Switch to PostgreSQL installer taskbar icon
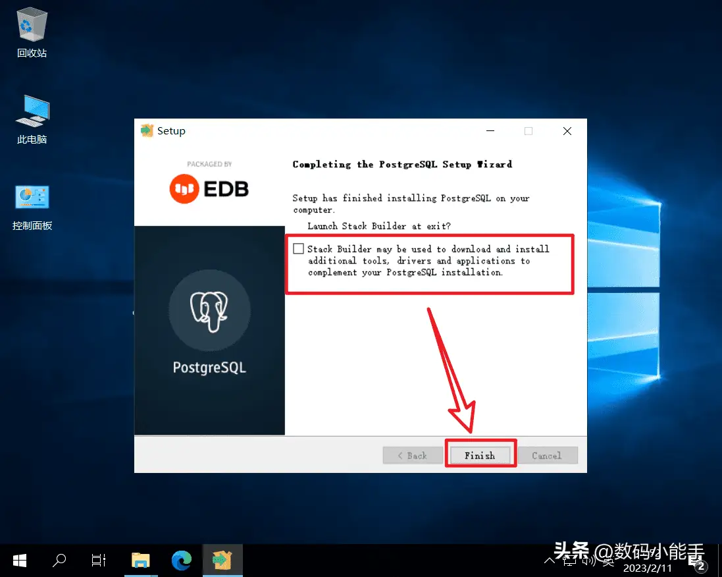 coord(222,561)
